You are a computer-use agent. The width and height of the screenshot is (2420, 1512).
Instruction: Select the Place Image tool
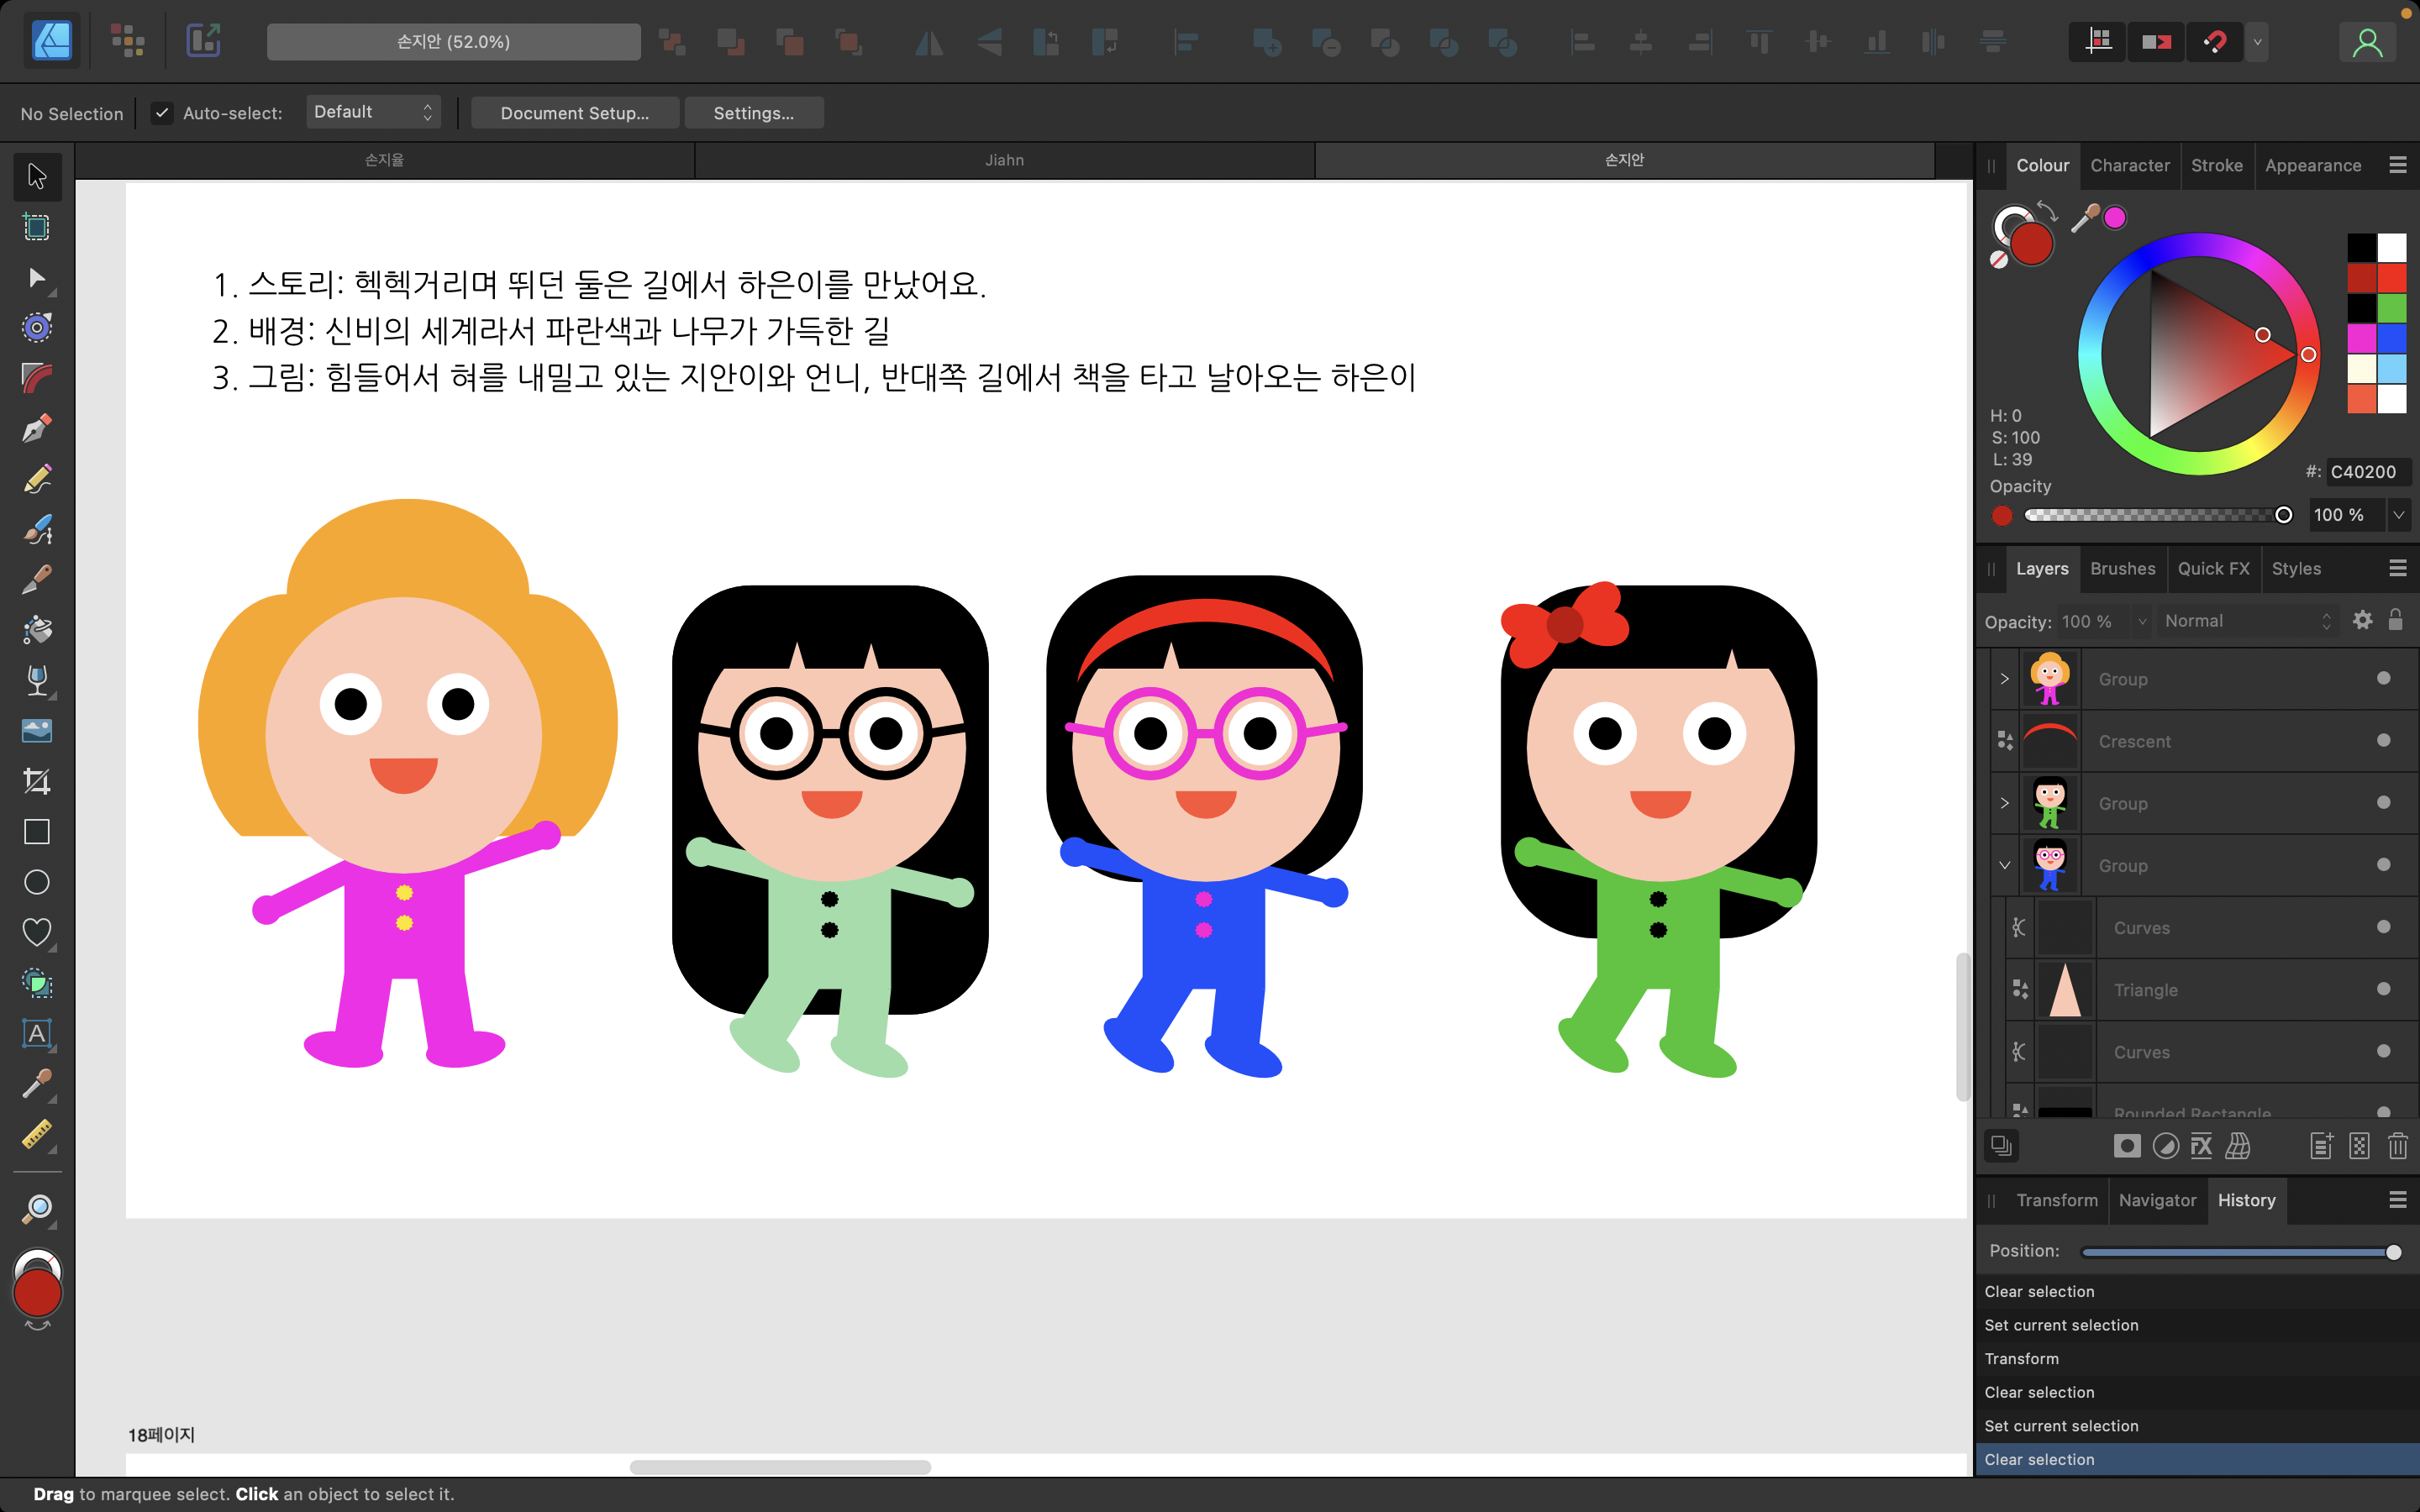click(x=37, y=731)
